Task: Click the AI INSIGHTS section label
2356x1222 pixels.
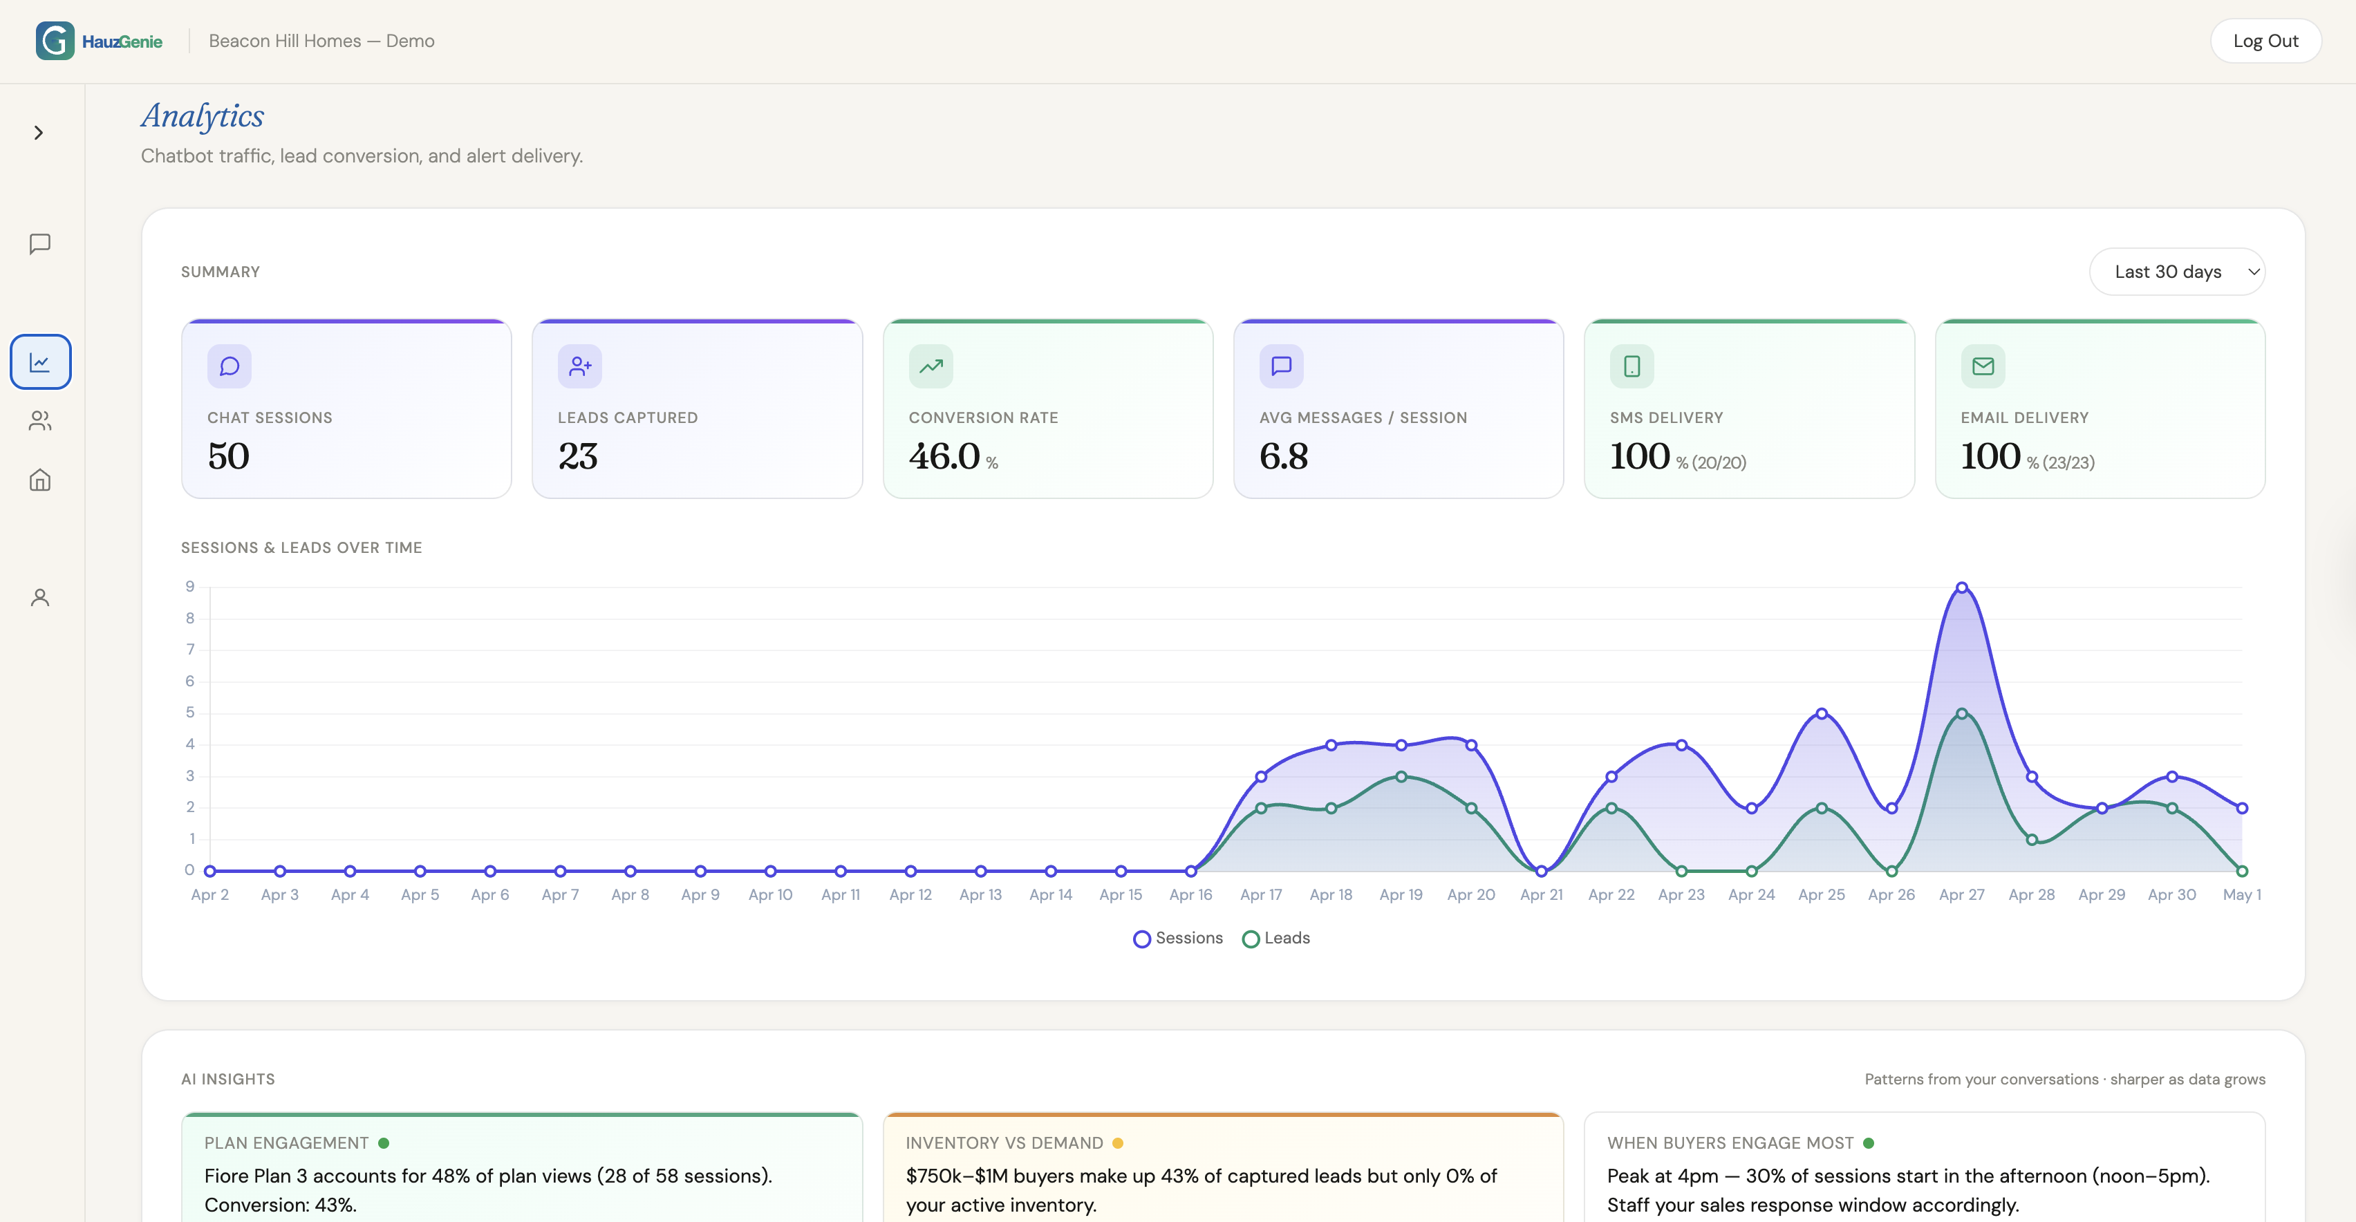Action: pos(227,1080)
